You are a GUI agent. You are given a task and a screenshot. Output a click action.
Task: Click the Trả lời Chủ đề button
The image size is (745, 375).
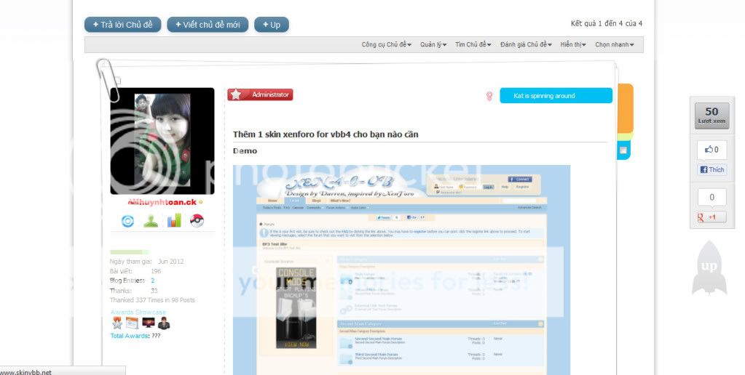pos(122,25)
